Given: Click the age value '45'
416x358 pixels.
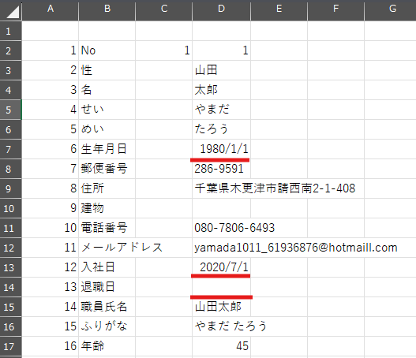Looking at the screenshot, I should point(222,346).
